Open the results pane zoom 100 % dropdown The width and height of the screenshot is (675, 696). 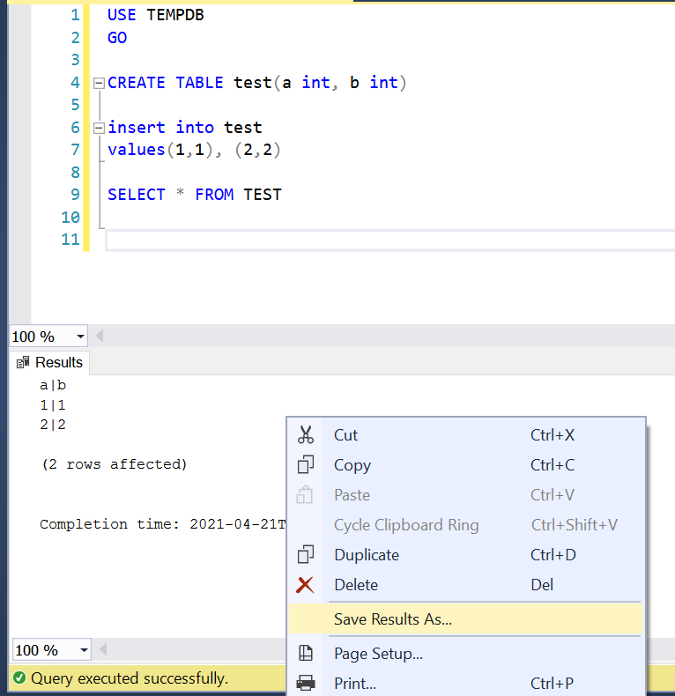click(x=84, y=650)
